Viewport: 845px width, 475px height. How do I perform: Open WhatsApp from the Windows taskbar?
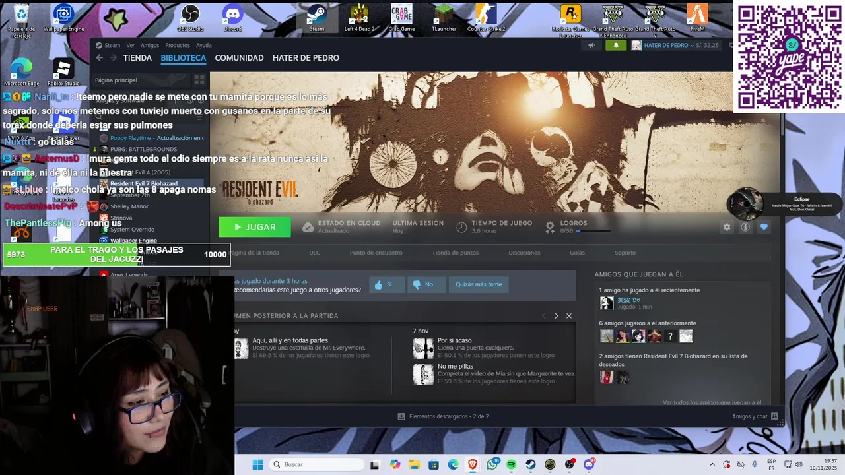coord(492,464)
